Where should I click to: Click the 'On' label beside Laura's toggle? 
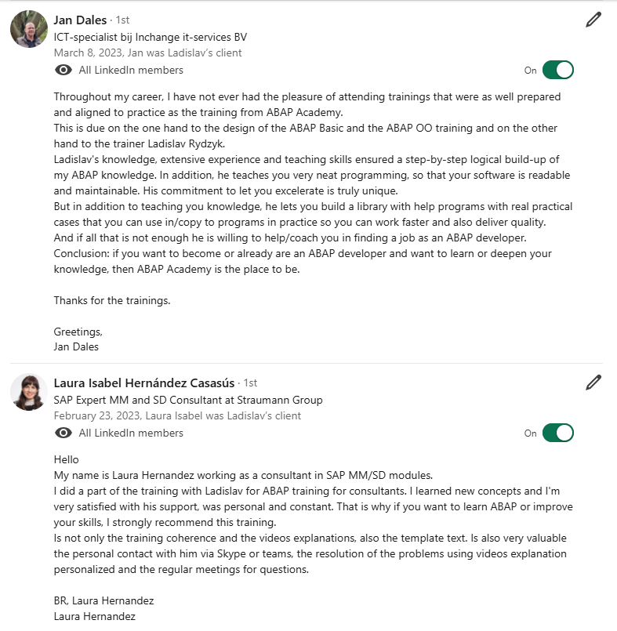pyautogui.click(x=530, y=433)
